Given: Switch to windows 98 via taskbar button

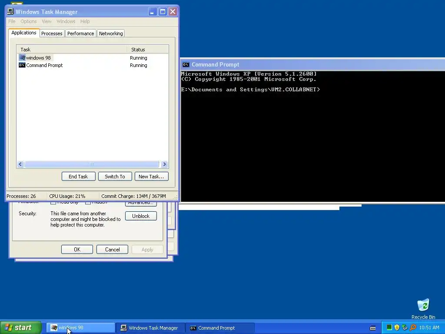Looking at the screenshot, I should (x=80, y=328).
